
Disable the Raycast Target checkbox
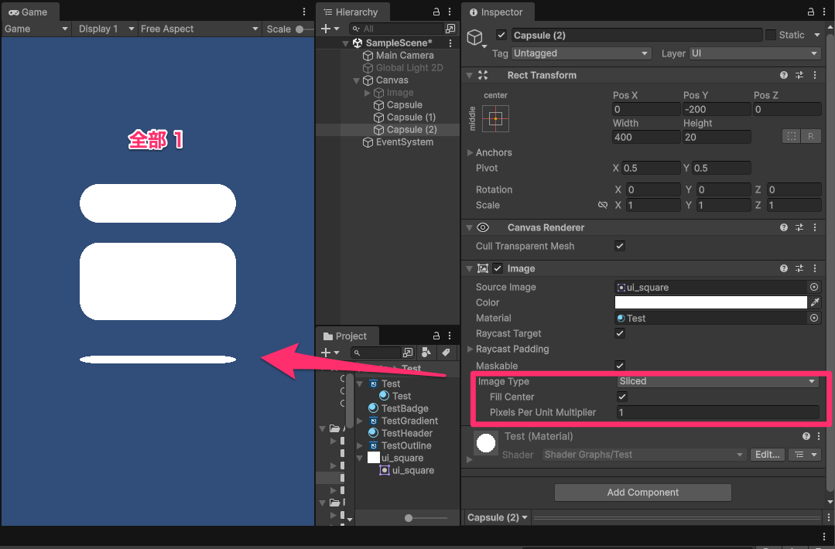621,333
